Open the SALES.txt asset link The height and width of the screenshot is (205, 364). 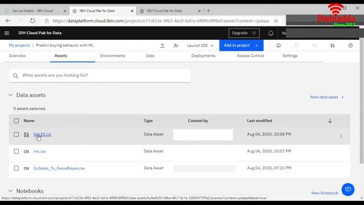tap(43, 134)
